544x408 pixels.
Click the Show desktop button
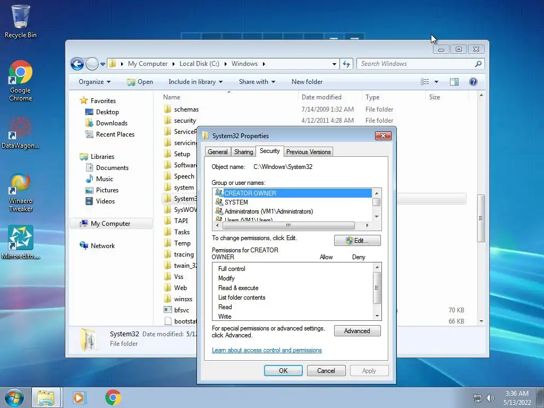(540, 398)
